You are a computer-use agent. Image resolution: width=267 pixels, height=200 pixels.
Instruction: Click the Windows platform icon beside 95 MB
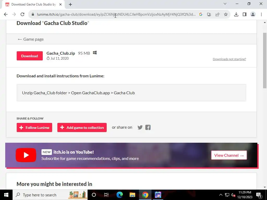point(95,53)
